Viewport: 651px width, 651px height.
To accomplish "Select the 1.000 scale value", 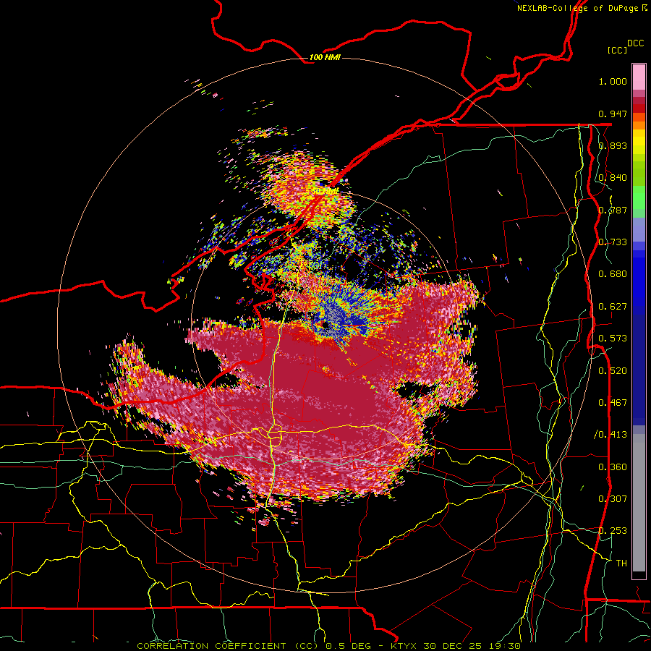I will pyautogui.click(x=613, y=81).
